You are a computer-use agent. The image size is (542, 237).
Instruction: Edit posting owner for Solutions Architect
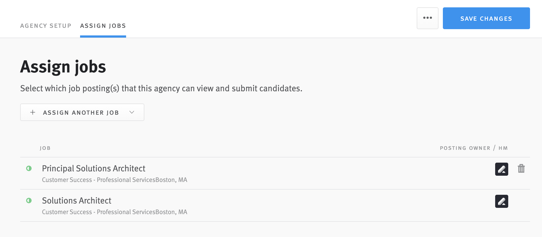click(501, 201)
